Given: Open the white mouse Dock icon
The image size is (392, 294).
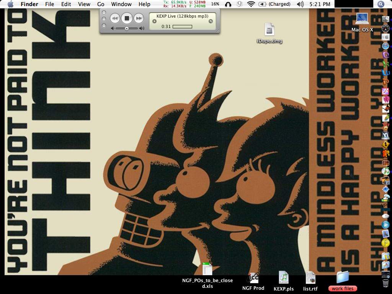Looking at the screenshot, I should [x=386, y=216].
